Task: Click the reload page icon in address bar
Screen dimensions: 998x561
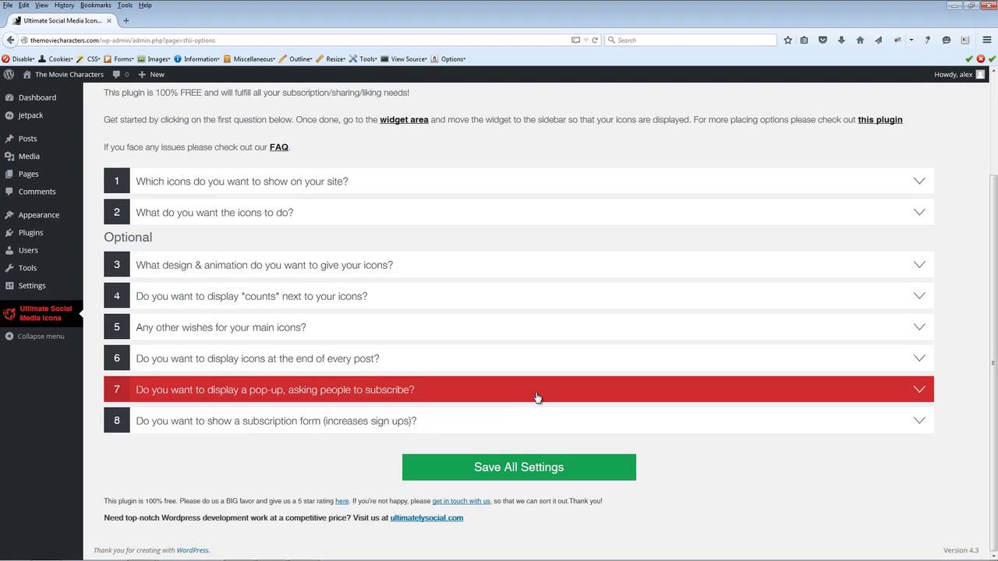Action: click(595, 40)
